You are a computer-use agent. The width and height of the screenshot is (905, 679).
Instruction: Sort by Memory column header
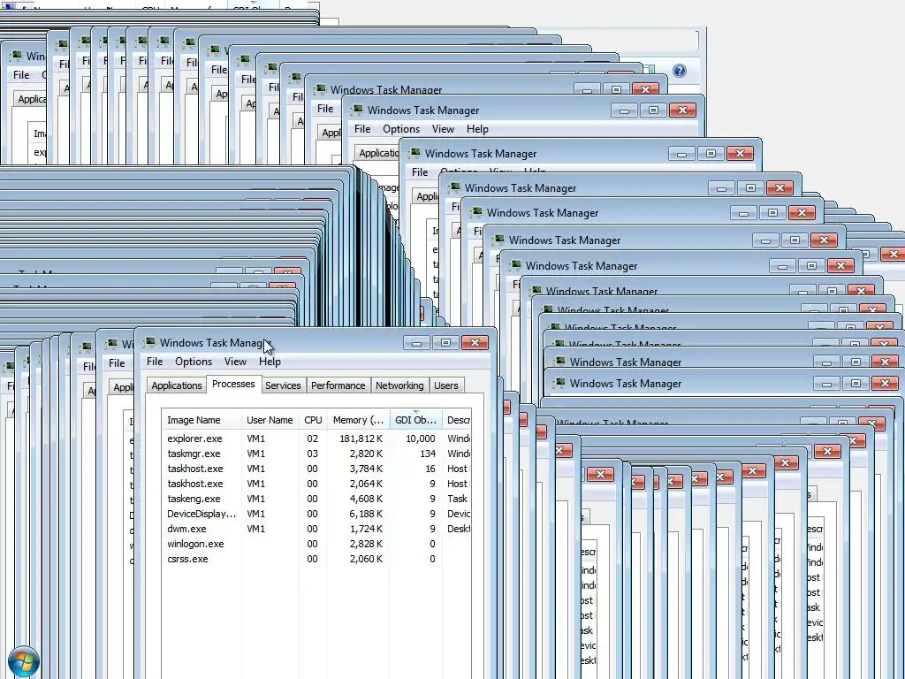[359, 420]
